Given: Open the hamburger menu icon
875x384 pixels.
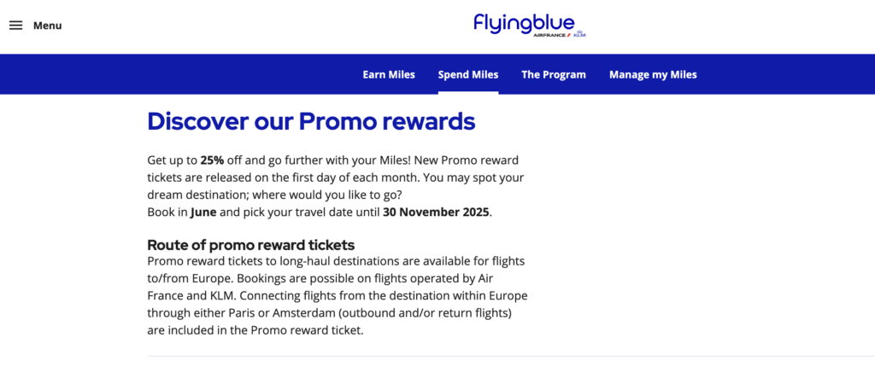Looking at the screenshot, I should coord(15,26).
